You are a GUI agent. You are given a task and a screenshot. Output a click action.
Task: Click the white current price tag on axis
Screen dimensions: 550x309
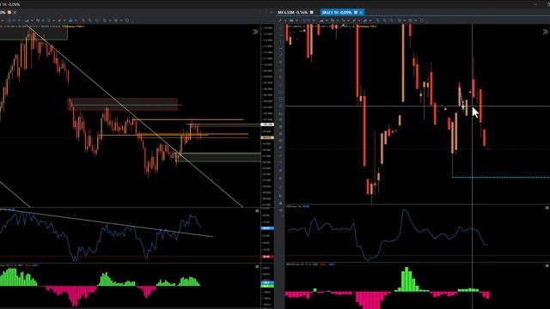[267, 124]
